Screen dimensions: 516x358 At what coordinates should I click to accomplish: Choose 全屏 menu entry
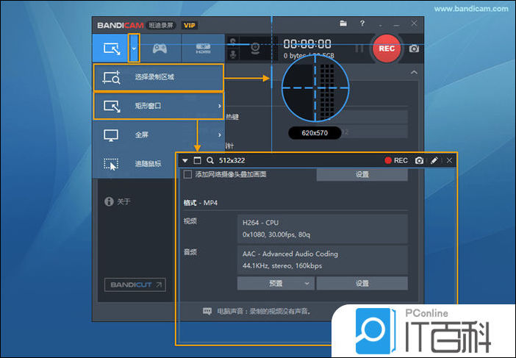tap(159, 135)
